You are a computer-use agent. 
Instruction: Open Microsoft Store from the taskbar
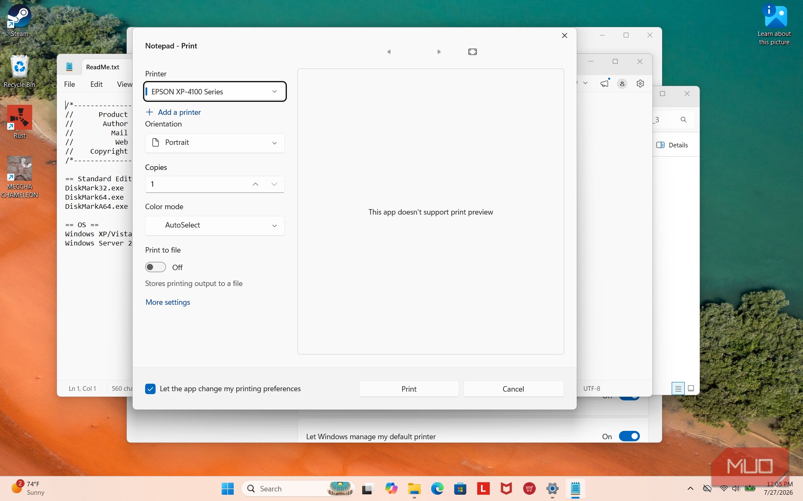460,488
